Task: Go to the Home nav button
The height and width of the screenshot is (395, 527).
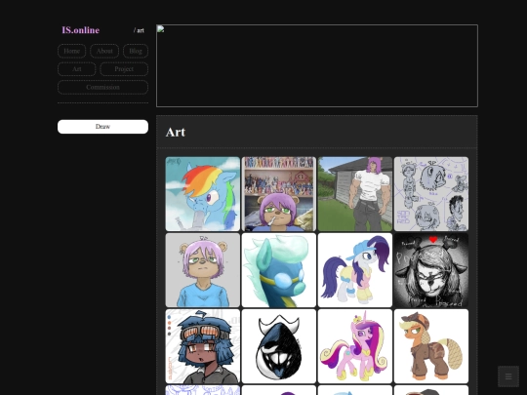Action: point(71,51)
